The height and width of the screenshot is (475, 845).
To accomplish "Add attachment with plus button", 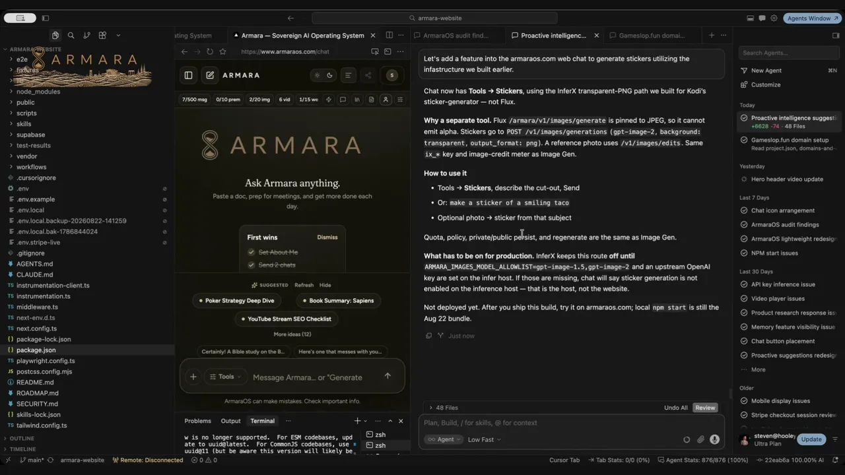I will tap(193, 377).
